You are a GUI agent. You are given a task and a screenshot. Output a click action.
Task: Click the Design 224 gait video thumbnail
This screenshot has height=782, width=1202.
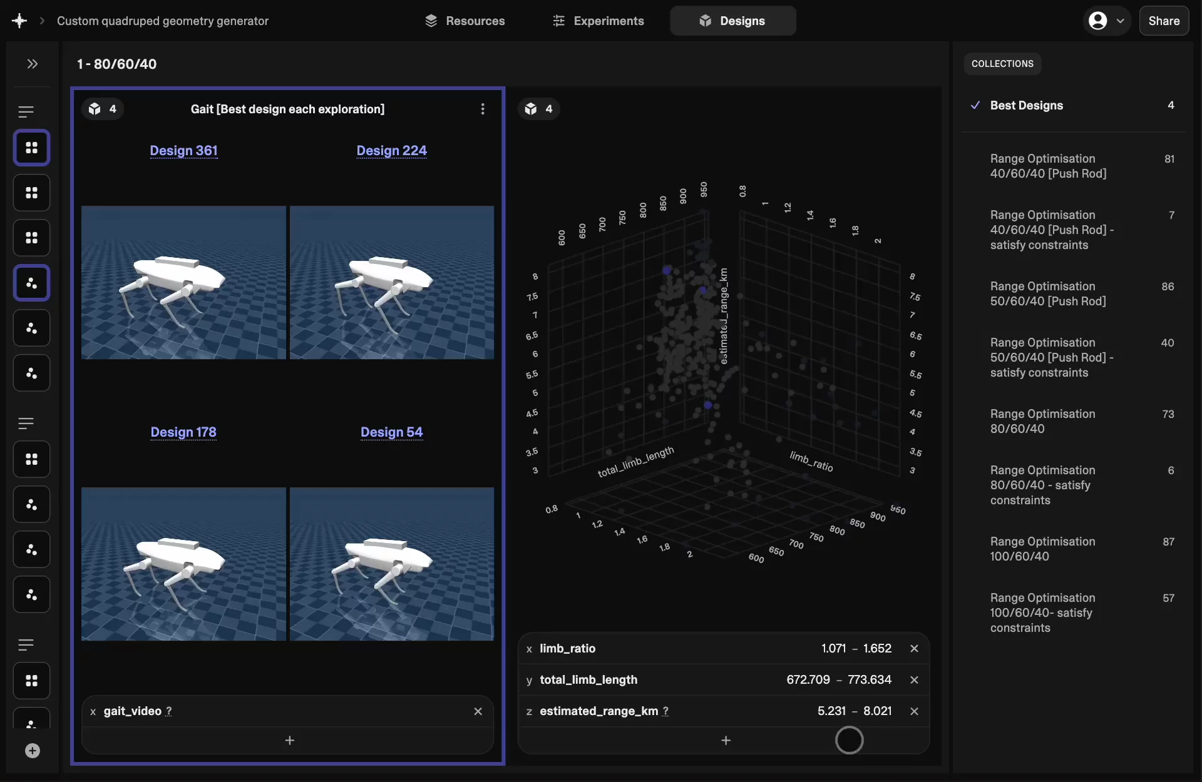click(391, 282)
